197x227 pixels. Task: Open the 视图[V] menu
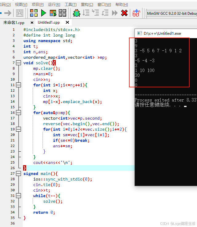point(21,5)
